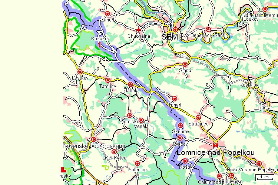
Task: Select the Lestkov town marker
Action: click(x=80, y=72)
